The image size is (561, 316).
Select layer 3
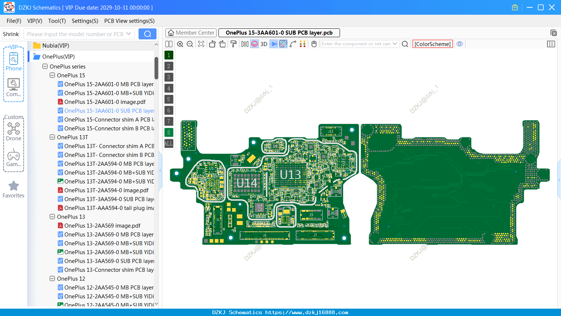click(169, 77)
